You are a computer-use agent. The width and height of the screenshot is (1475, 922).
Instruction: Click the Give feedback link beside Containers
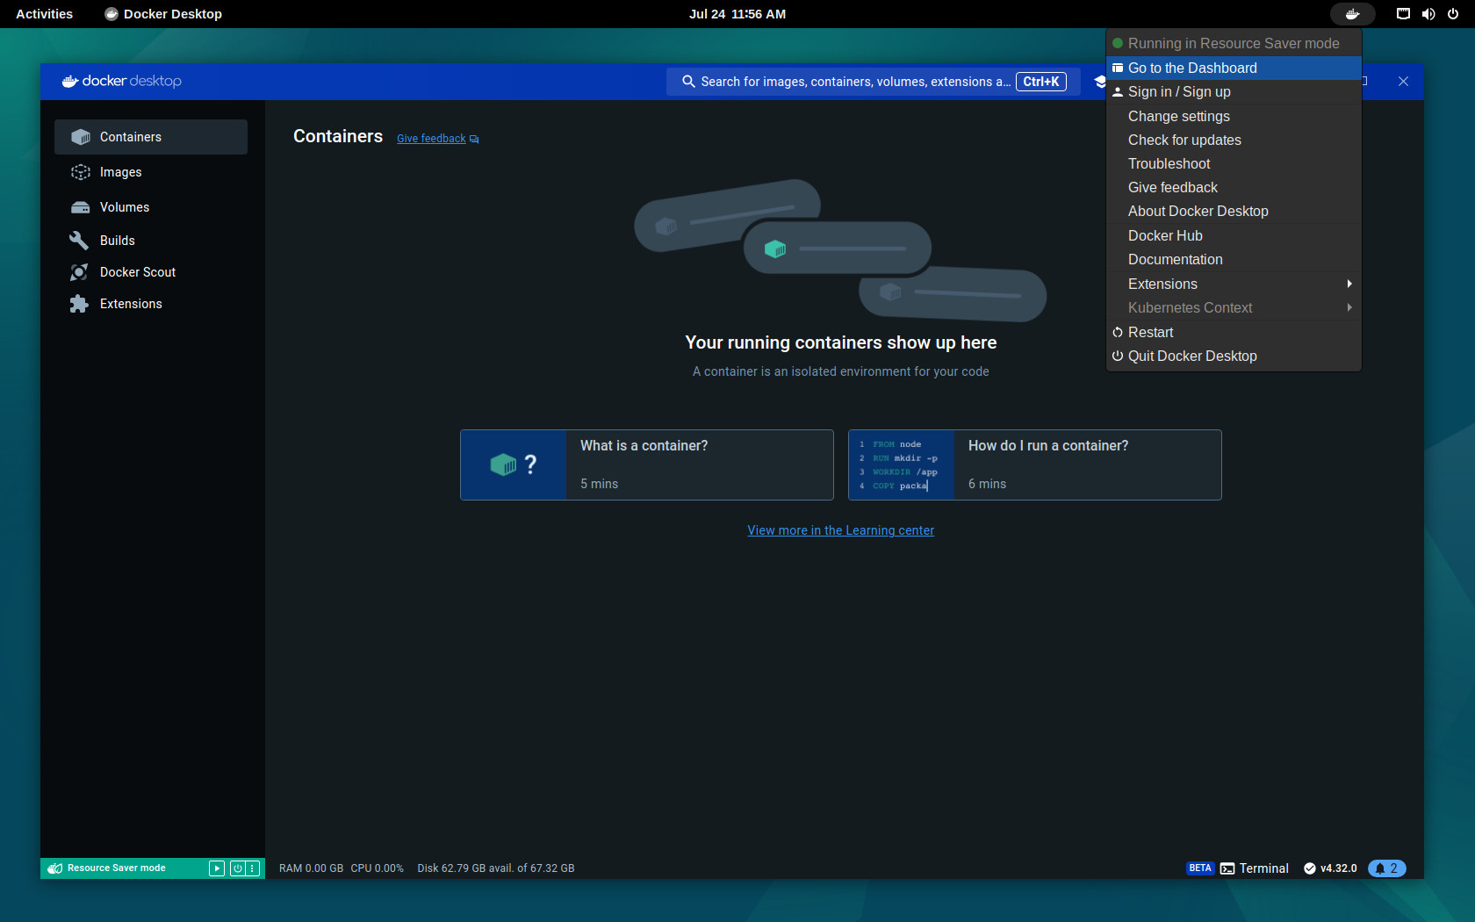[437, 139]
